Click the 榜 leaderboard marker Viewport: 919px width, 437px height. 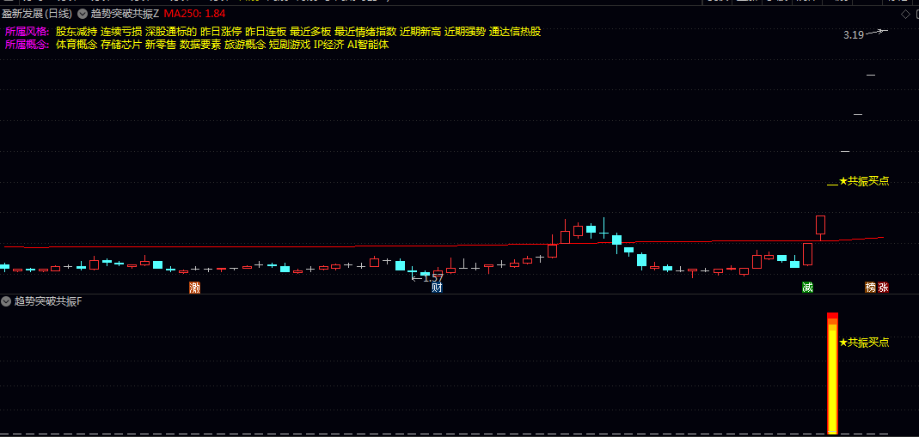tap(871, 288)
